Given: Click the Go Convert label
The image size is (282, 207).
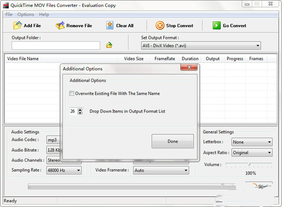Looking at the screenshot, I should tap(235, 25).
